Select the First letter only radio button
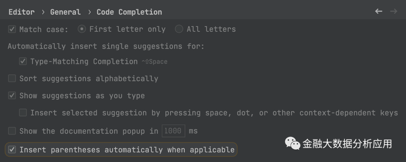The height and width of the screenshot is (162, 406). click(82, 29)
